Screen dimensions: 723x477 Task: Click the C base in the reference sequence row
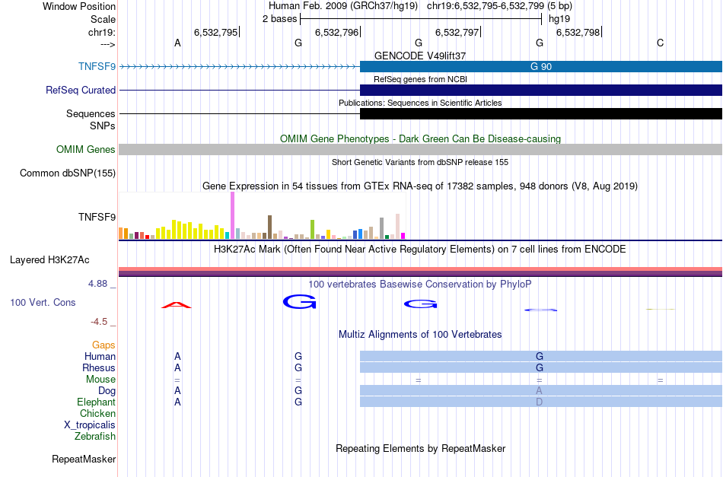click(x=661, y=43)
